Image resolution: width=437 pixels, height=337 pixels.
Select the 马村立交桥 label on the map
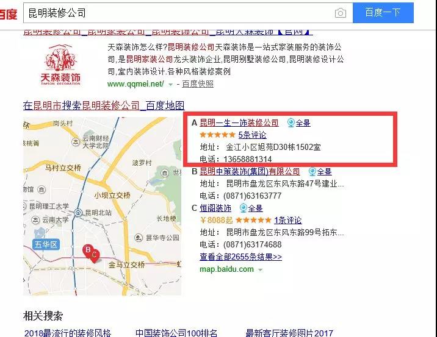click(63, 168)
